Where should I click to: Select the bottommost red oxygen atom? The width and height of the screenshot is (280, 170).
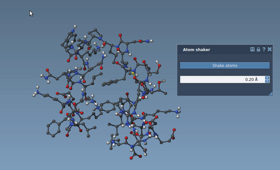131,158
